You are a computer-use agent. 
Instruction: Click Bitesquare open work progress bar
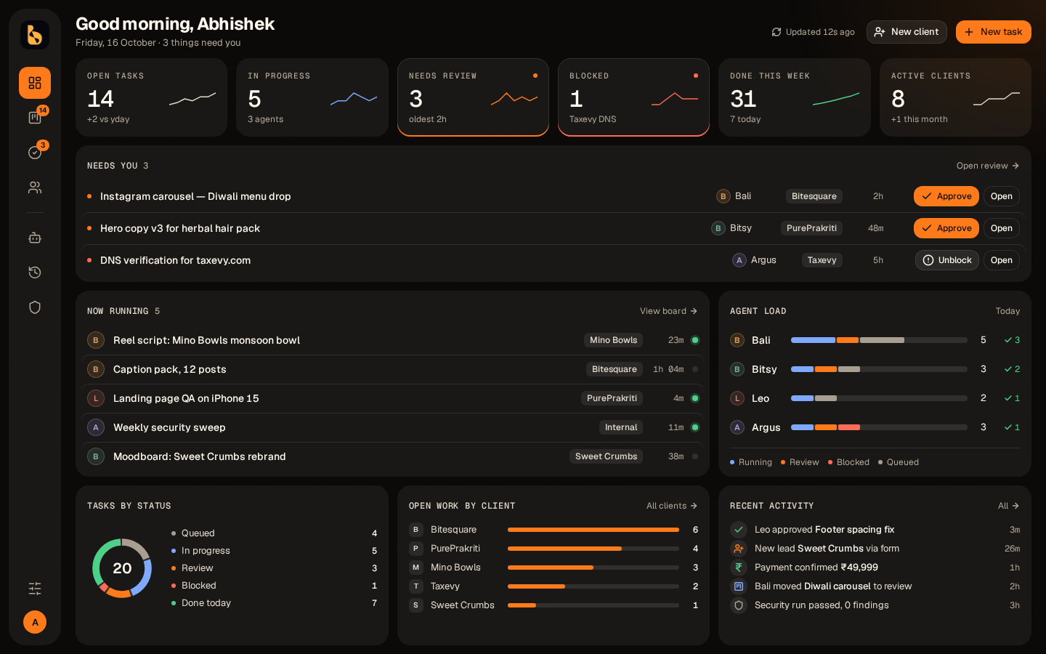click(x=593, y=530)
